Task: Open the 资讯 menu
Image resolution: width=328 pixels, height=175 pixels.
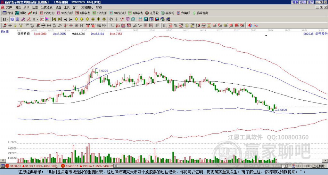Action: click(x=26, y=7)
